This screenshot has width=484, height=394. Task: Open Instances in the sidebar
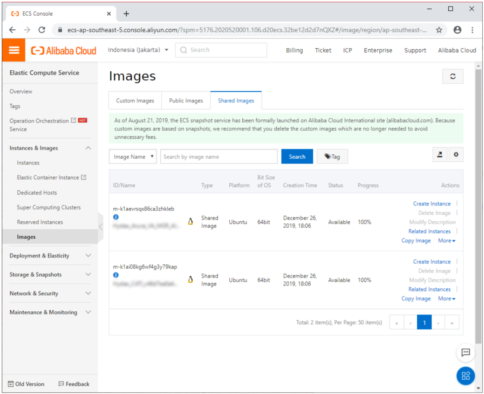(x=28, y=163)
